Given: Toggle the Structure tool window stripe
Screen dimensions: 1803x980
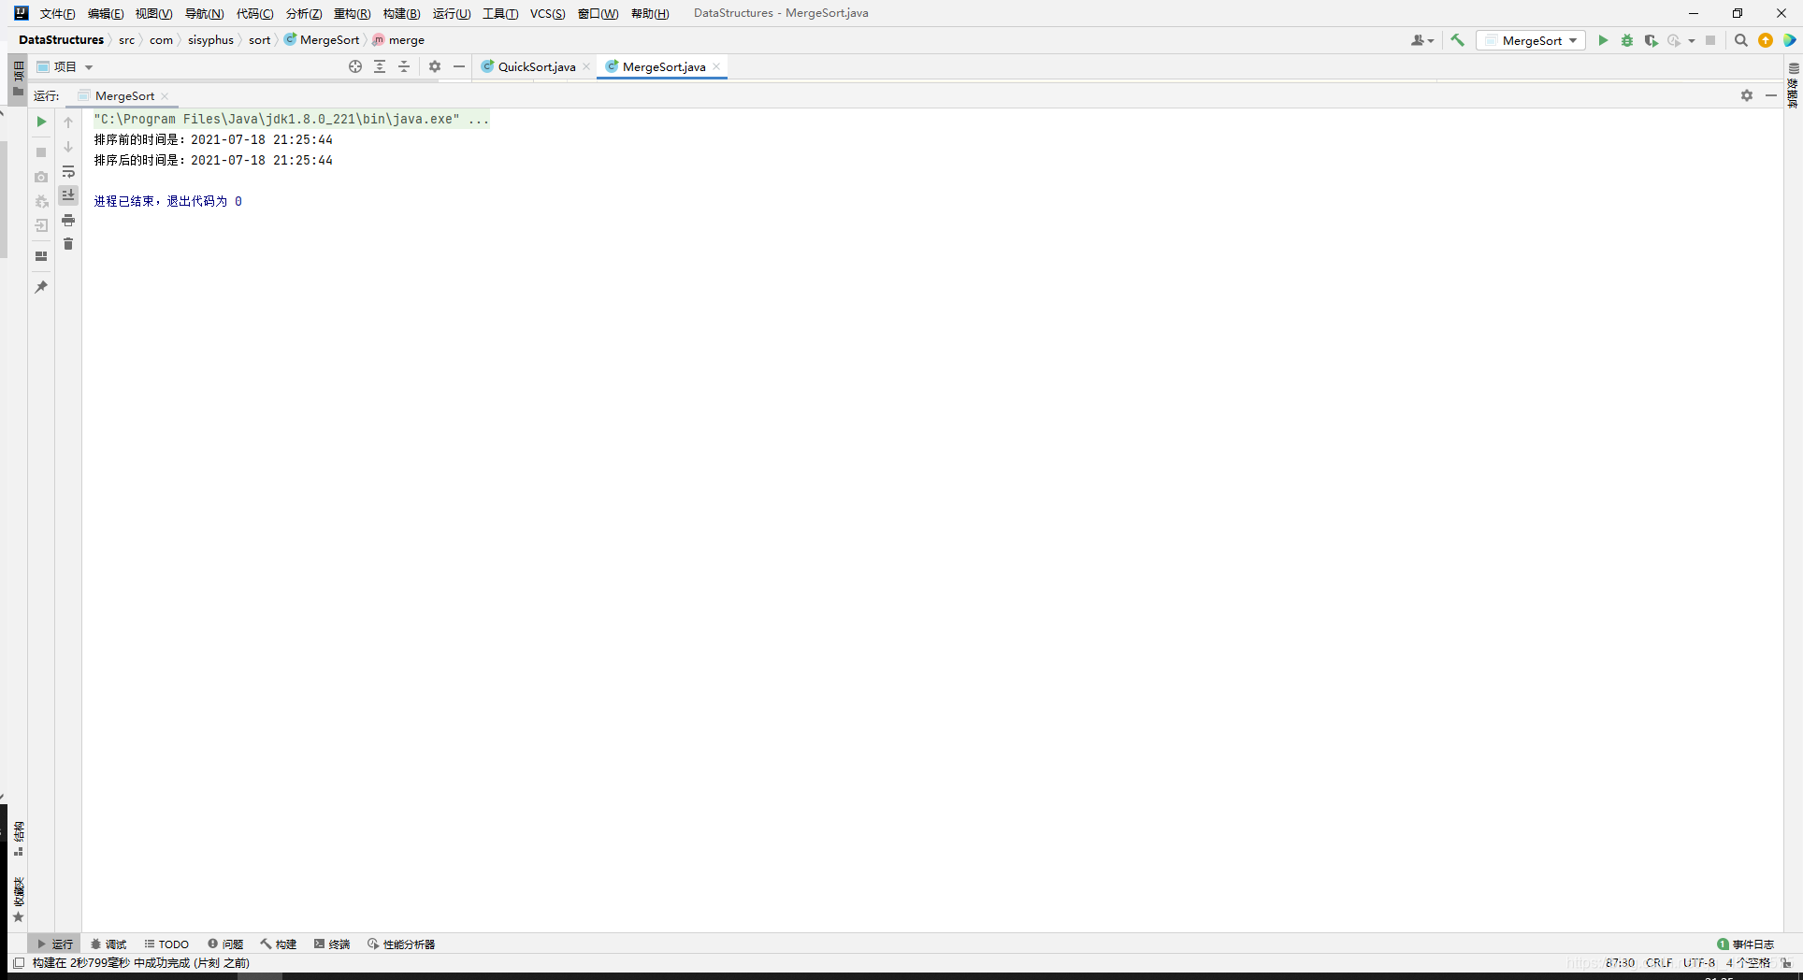Looking at the screenshot, I should click(19, 839).
